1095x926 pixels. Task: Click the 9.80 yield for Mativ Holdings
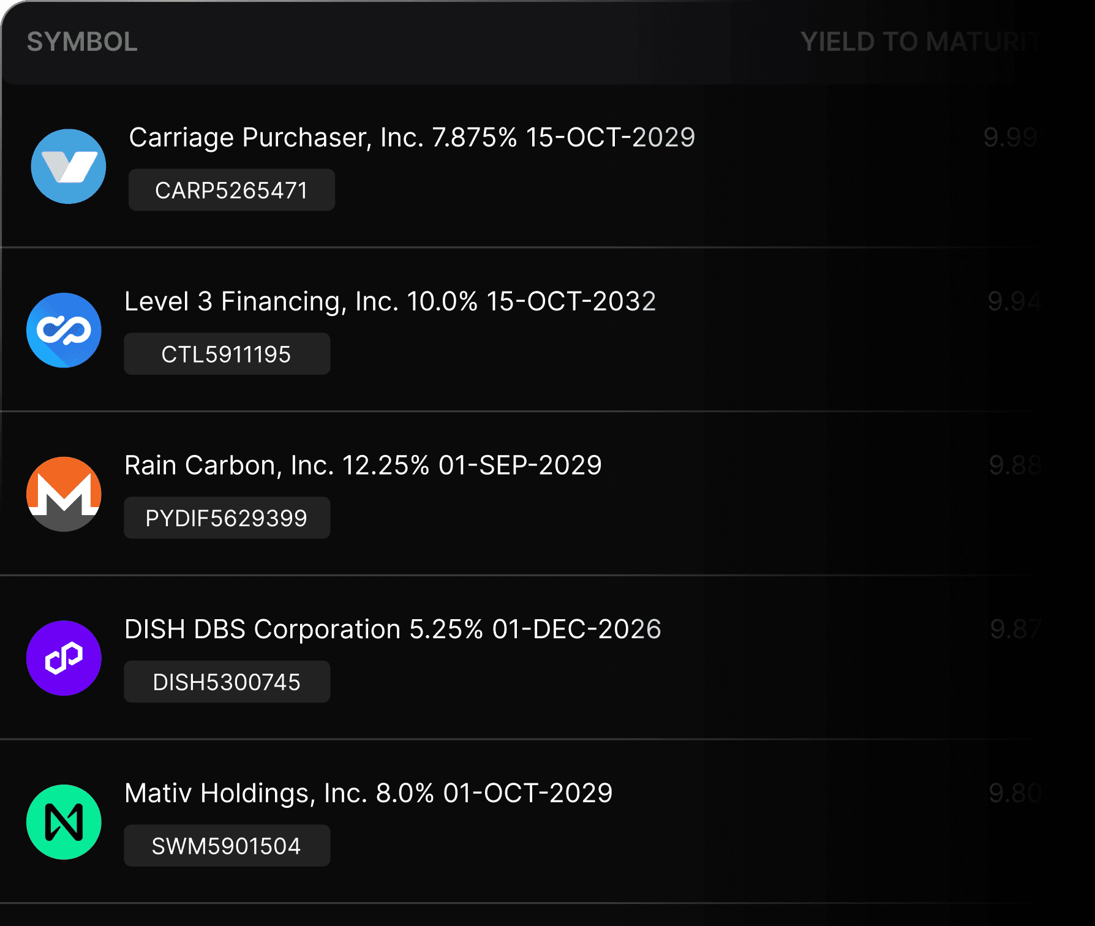pos(1015,793)
